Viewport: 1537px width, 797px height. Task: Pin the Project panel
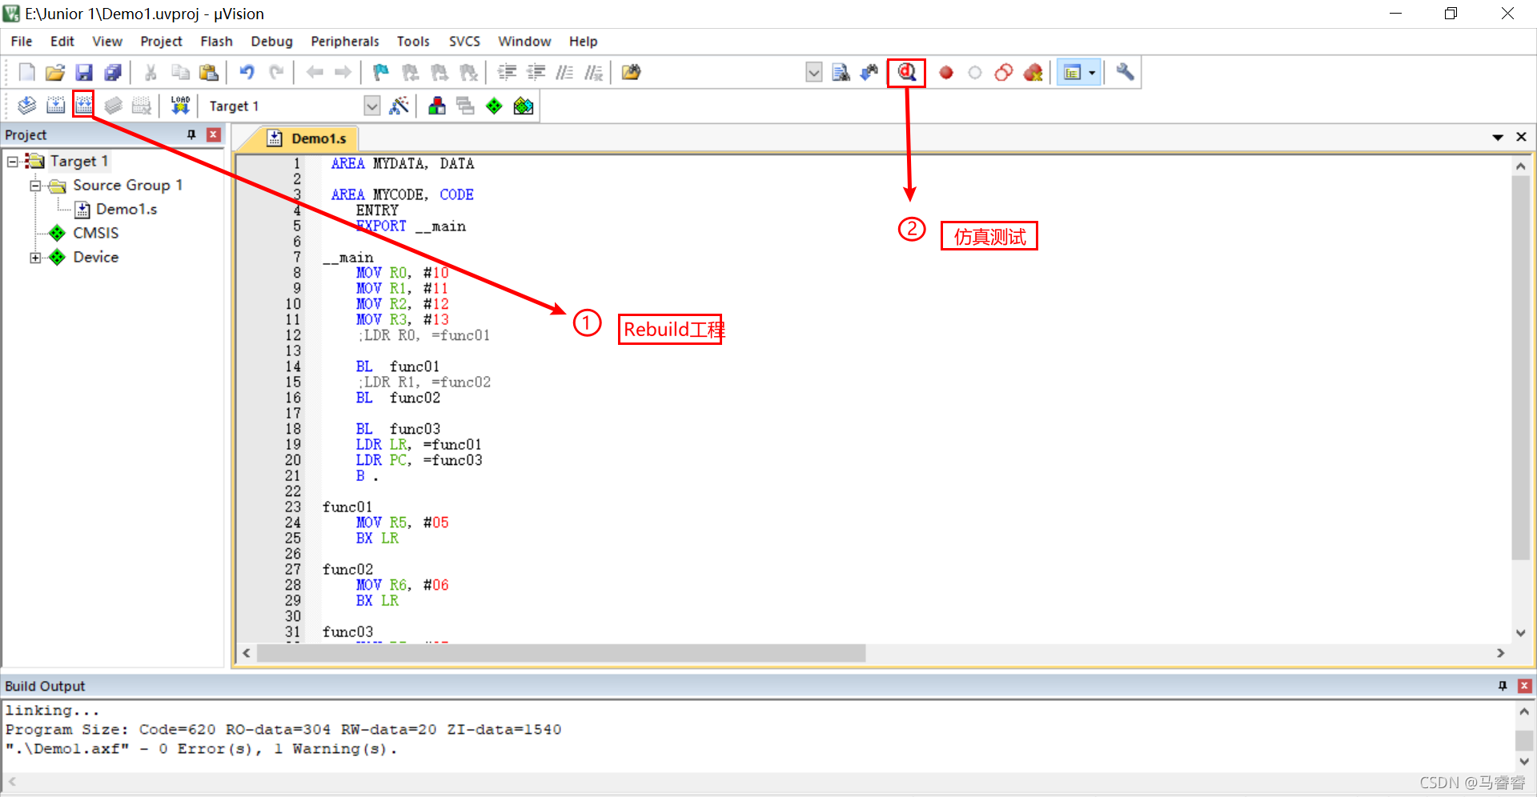point(191,134)
